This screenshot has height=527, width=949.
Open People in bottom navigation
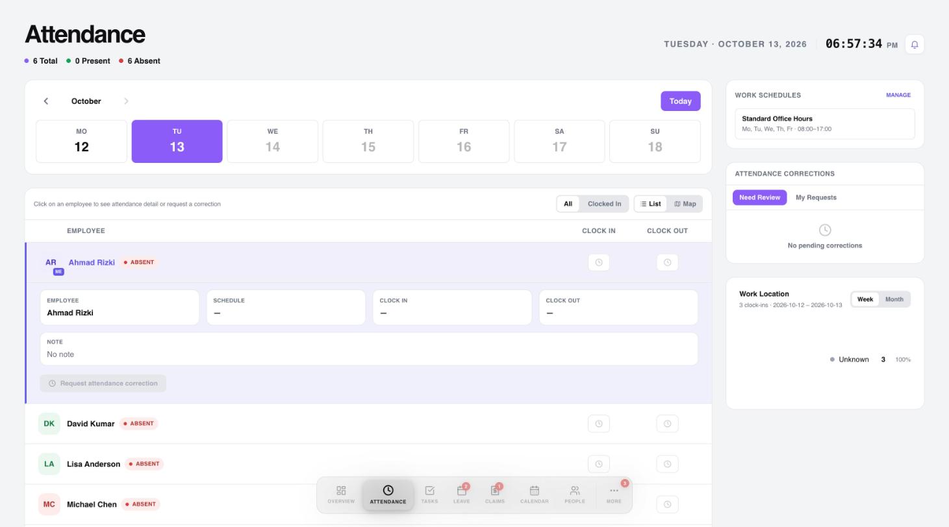click(575, 495)
